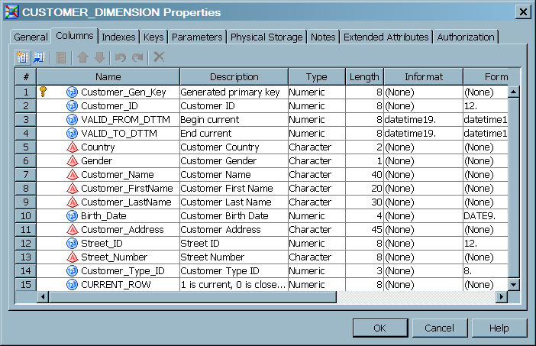536x346 pixels.
Task: Click the move column down arrow icon
Action: point(99,57)
